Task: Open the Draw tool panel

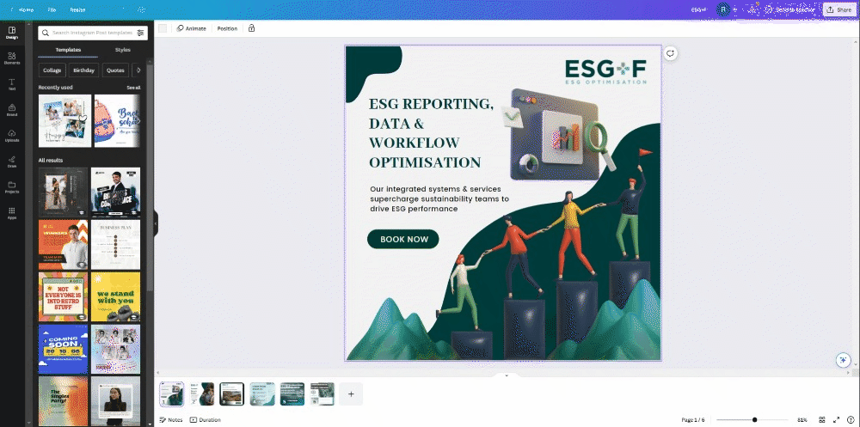Action: pos(12,162)
